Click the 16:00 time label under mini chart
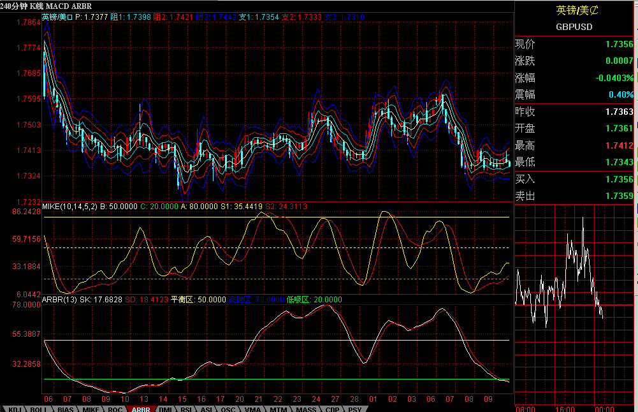 [565, 409]
